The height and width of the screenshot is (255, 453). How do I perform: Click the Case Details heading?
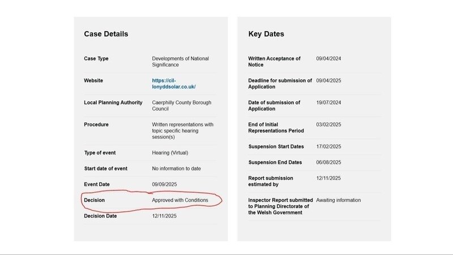point(106,34)
